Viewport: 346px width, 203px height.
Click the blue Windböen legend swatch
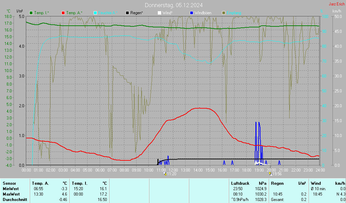192,13
